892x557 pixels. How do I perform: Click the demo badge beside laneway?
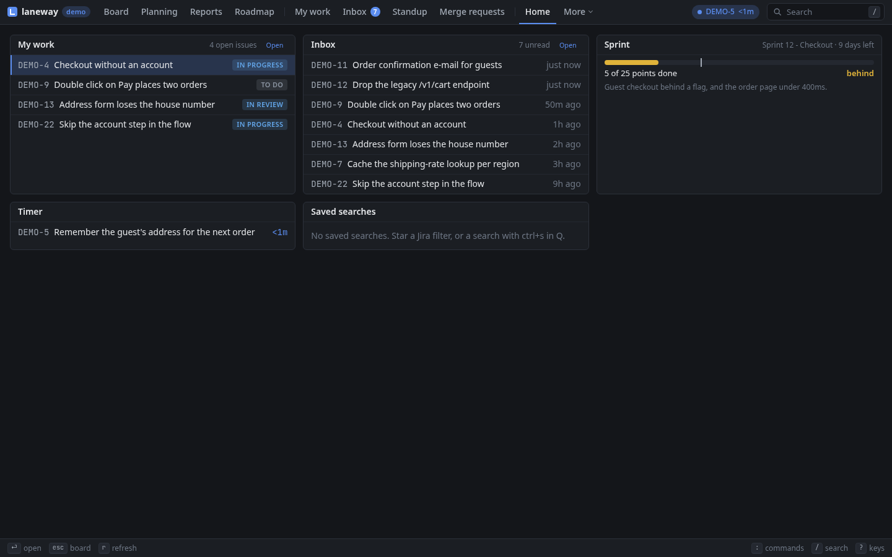76,12
